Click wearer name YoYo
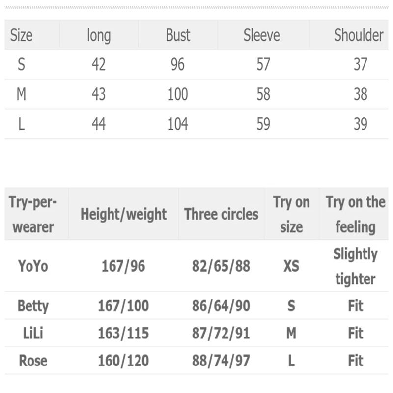Viewport: 393px width, 393px height. (33, 266)
